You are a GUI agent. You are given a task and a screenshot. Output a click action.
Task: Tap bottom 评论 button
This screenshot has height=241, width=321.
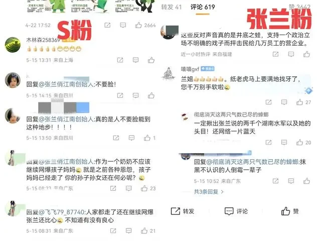pos(236,211)
